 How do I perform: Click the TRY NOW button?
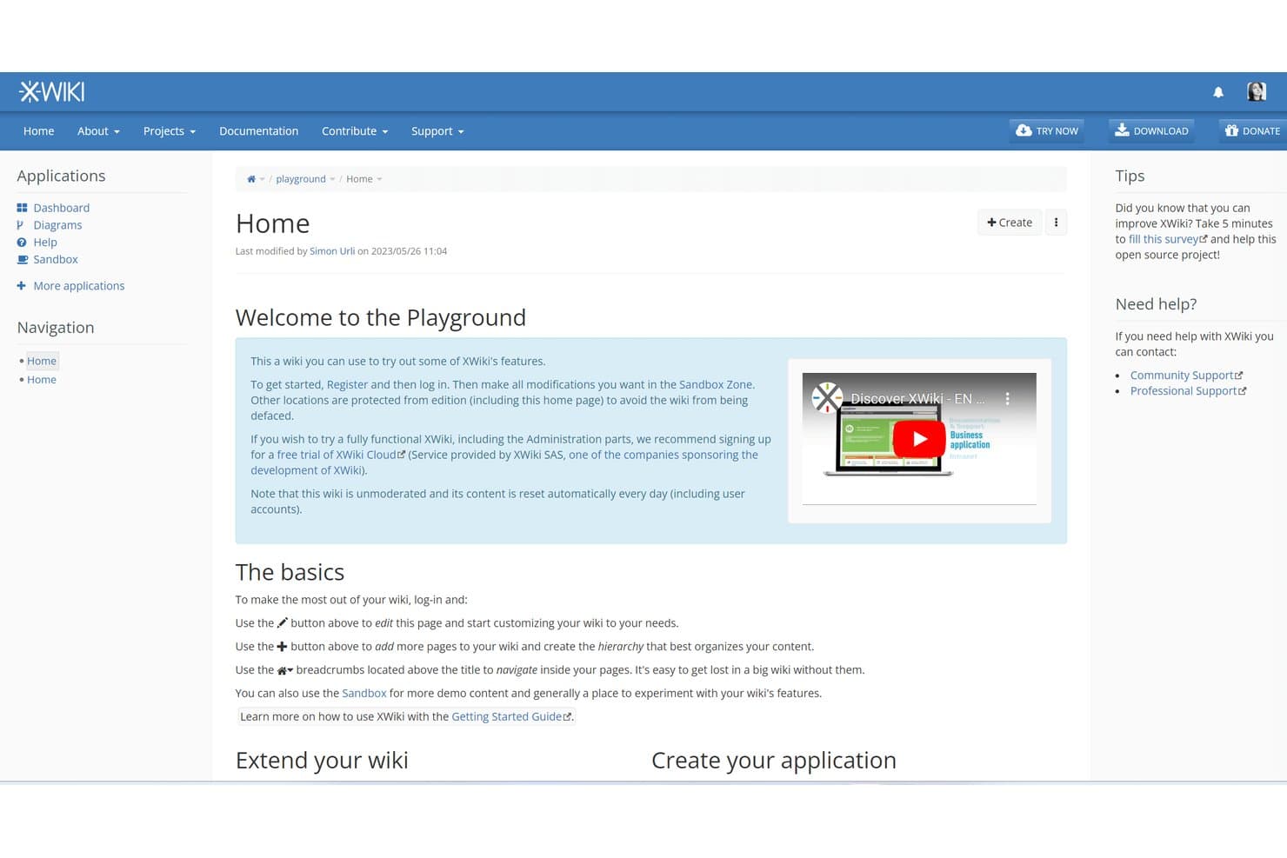coord(1047,131)
